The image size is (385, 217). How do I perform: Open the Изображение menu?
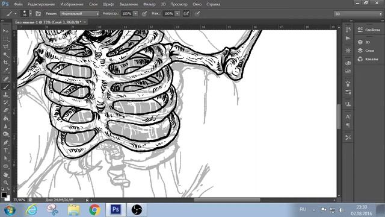[72, 4]
